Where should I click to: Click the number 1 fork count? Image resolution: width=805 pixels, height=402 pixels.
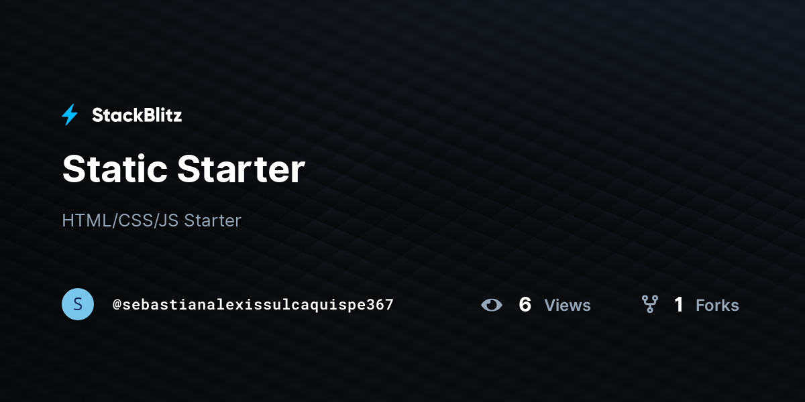click(678, 305)
